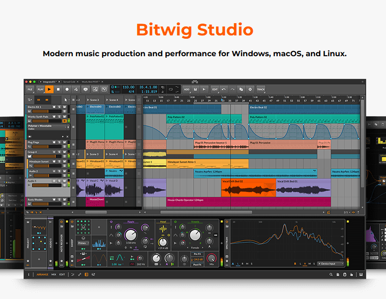Click the Stop transport button

coord(58,89)
